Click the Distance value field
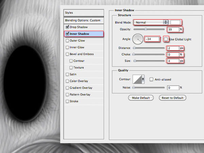This screenshot has width=204, height=153. 173,48
